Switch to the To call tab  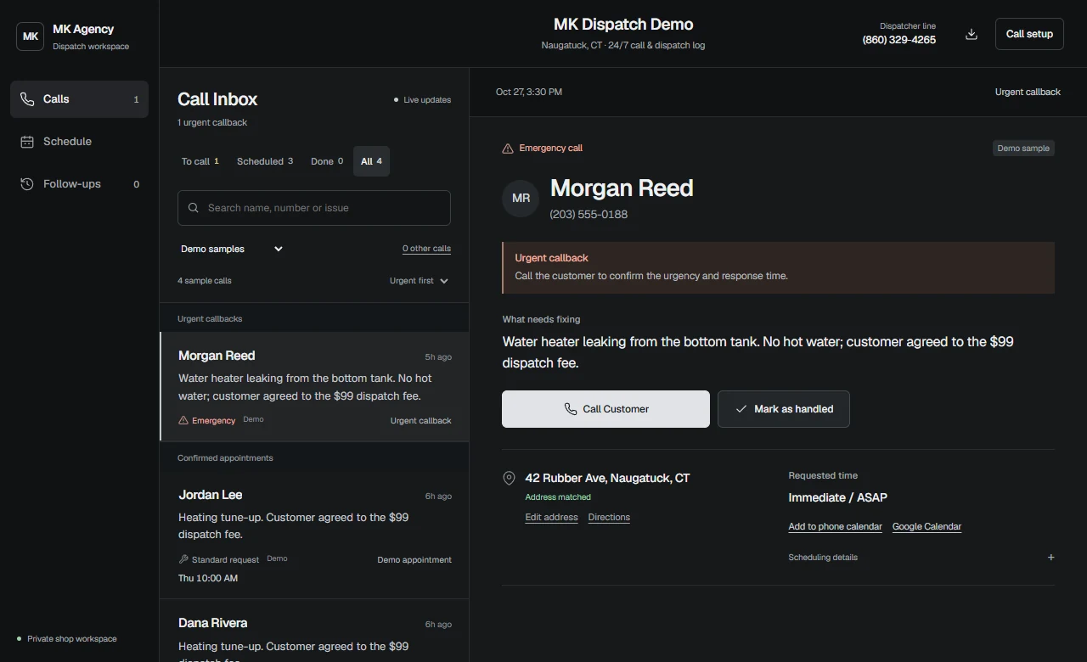pos(200,161)
